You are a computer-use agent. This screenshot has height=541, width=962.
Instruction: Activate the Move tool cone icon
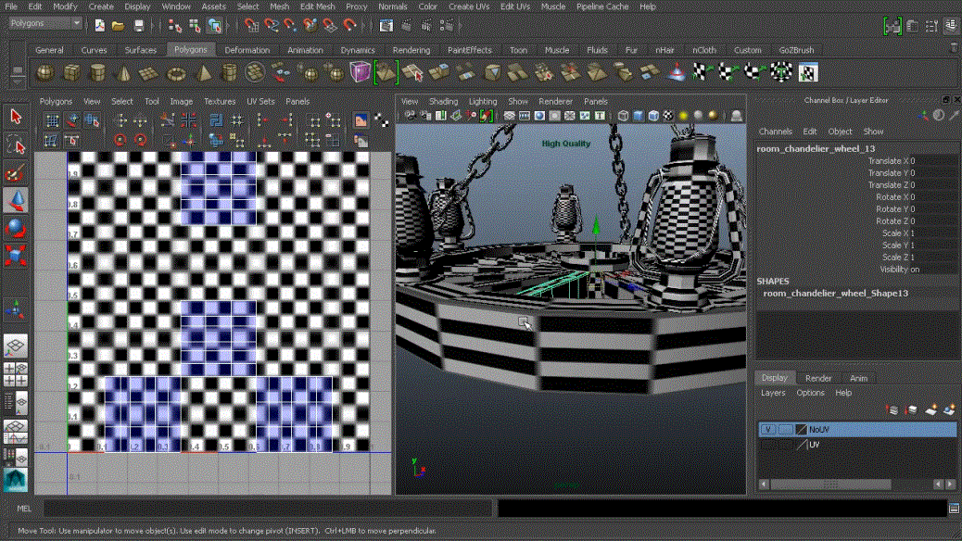click(x=16, y=201)
